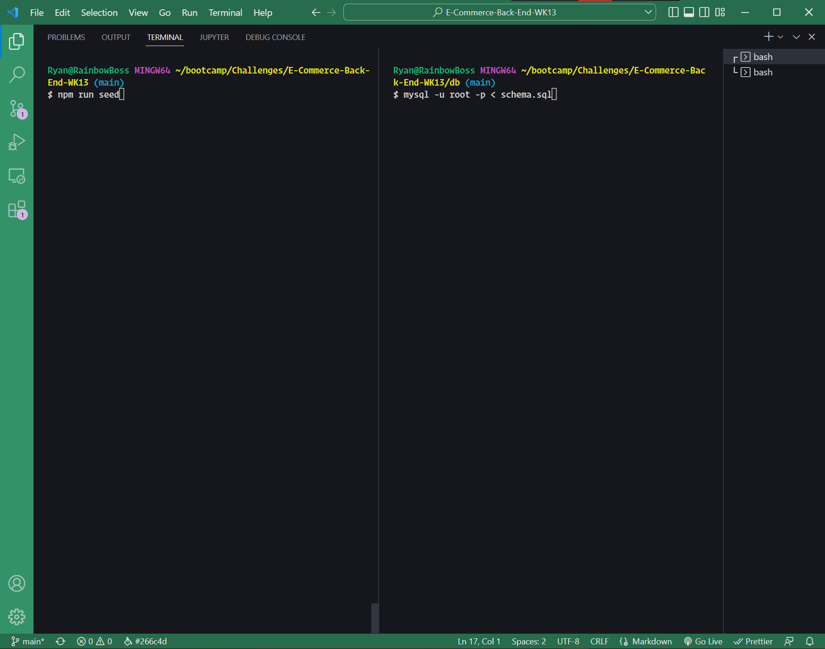Open the Terminal menu
The image size is (825, 649).
(225, 13)
